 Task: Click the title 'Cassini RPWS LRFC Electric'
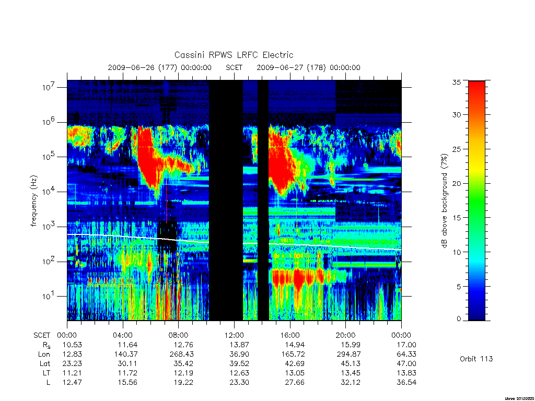coord(234,55)
